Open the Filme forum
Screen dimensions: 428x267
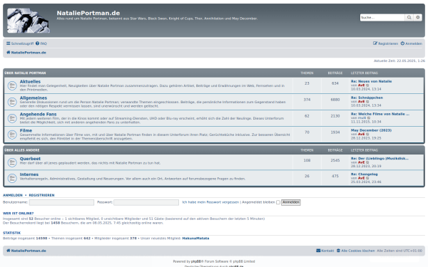tap(26, 130)
